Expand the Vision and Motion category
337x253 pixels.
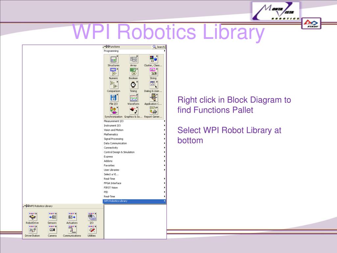(135, 130)
